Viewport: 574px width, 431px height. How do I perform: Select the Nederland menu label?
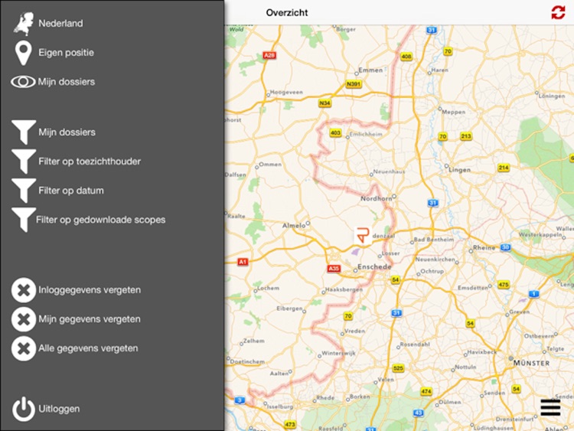click(60, 24)
